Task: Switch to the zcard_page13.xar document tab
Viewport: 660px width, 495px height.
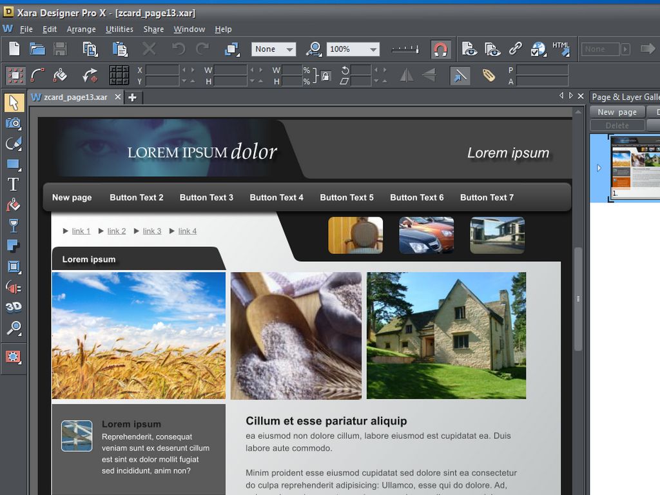Action: (x=75, y=97)
